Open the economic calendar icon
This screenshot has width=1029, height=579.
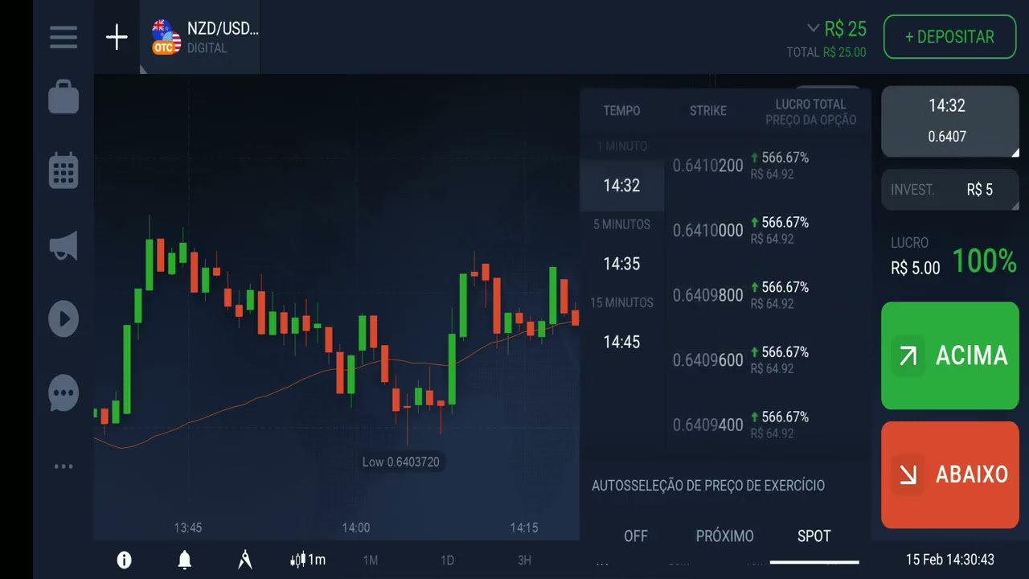point(64,170)
